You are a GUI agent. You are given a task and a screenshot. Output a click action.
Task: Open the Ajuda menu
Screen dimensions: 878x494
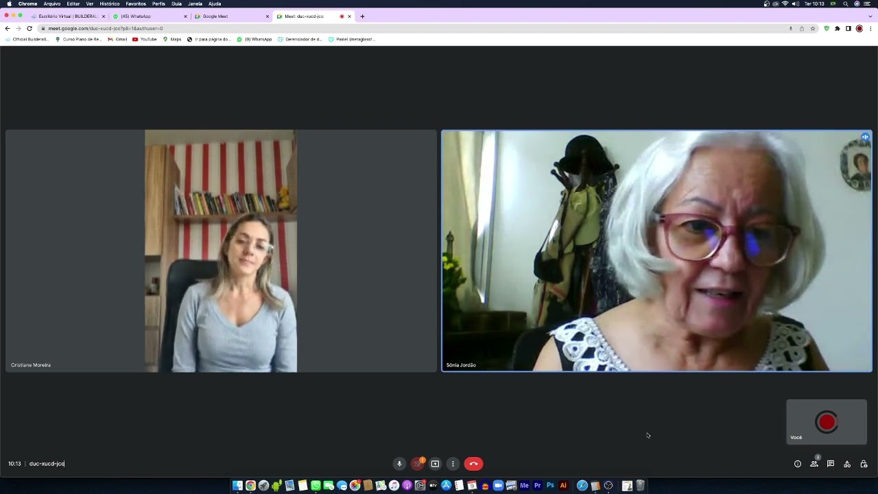[x=215, y=3]
